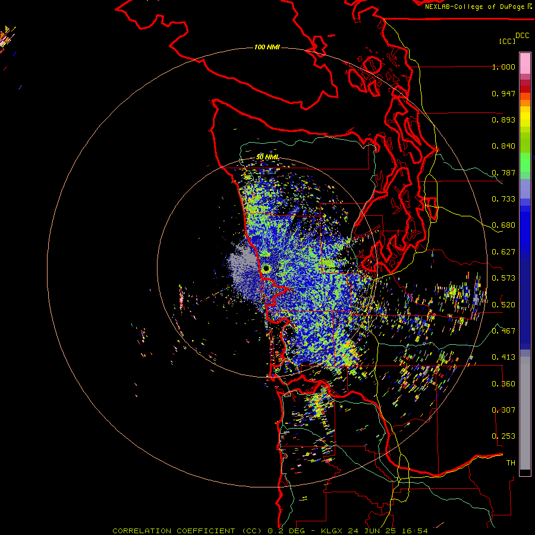
Task: Click the 0.680 legend value
Action: pos(503,225)
